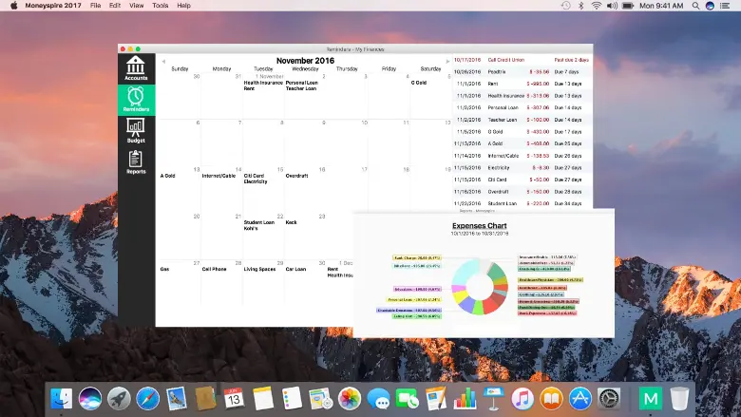Viewport: 741px width, 417px height.
Task: Open Notes from the dock
Action: (263, 399)
